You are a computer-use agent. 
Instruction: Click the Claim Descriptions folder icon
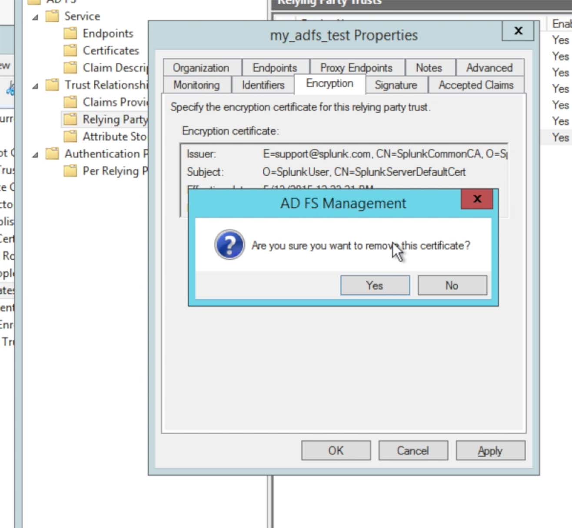point(70,68)
